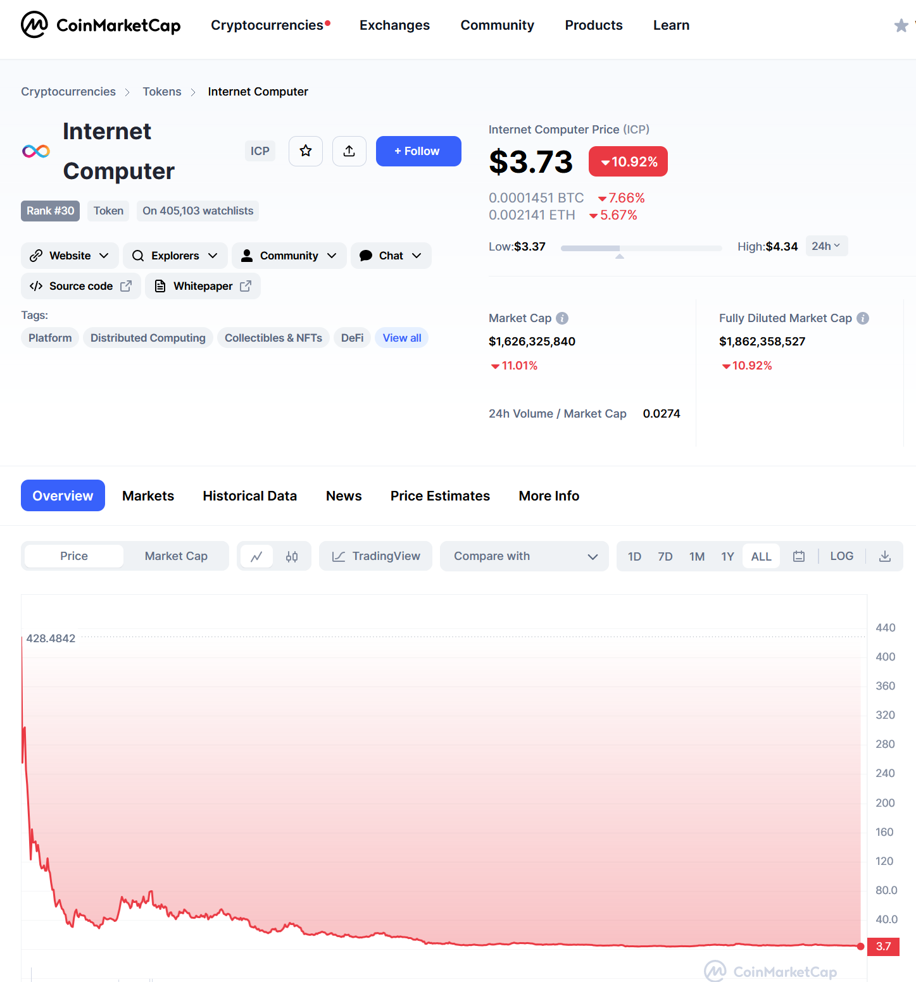Click View all tags

coord(402,338)
